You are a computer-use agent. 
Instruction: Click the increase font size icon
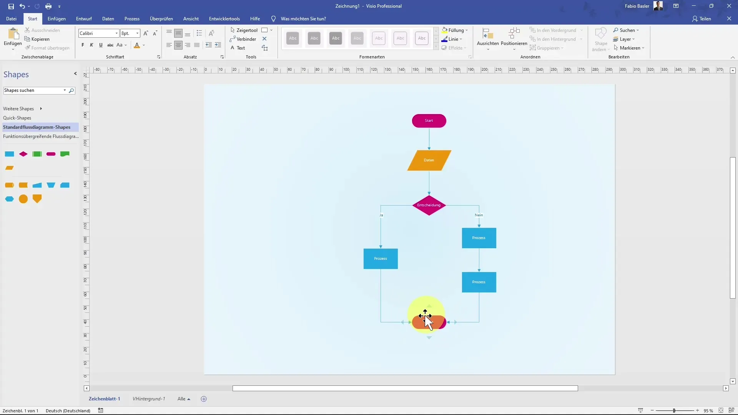146,33
